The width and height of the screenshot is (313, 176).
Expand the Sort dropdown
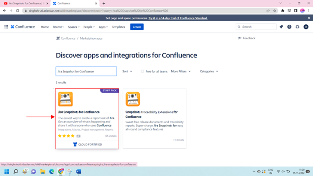point(127,71)
